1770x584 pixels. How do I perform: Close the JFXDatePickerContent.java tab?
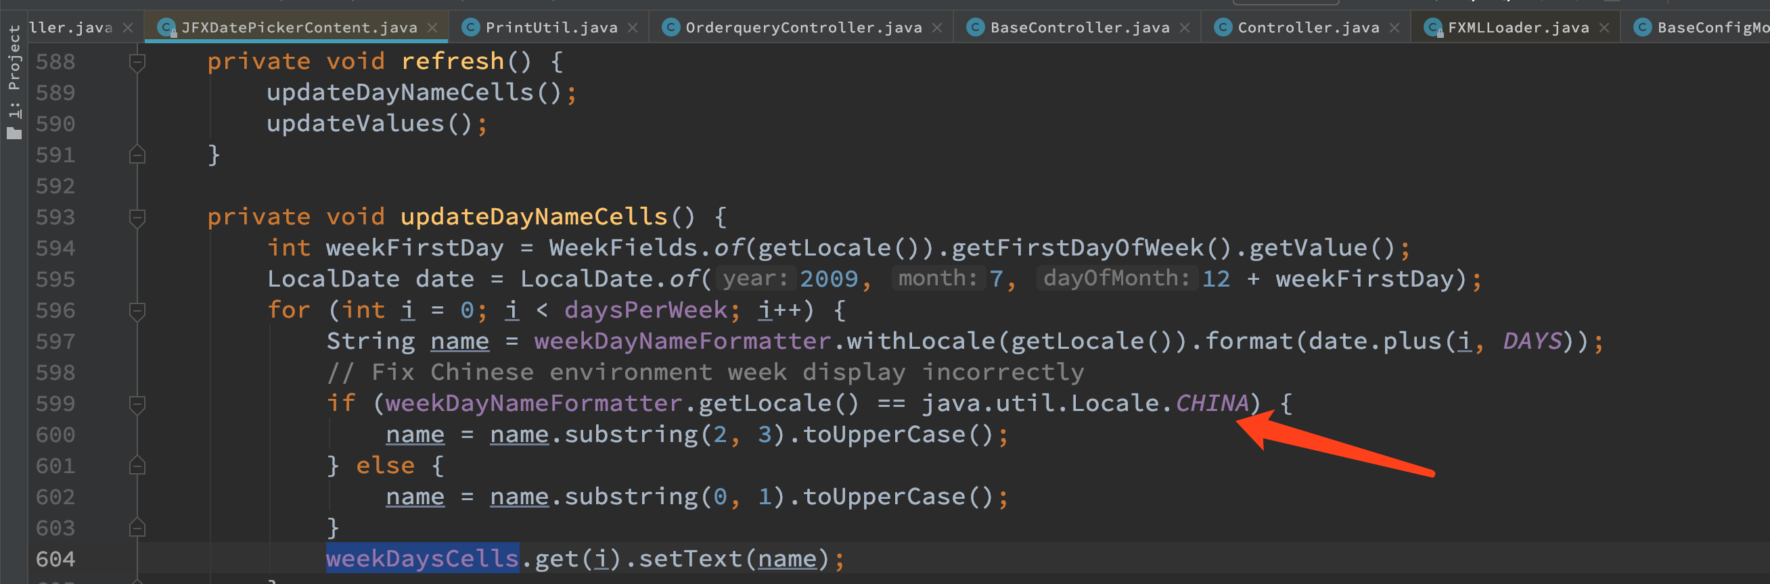coord(432,28)
